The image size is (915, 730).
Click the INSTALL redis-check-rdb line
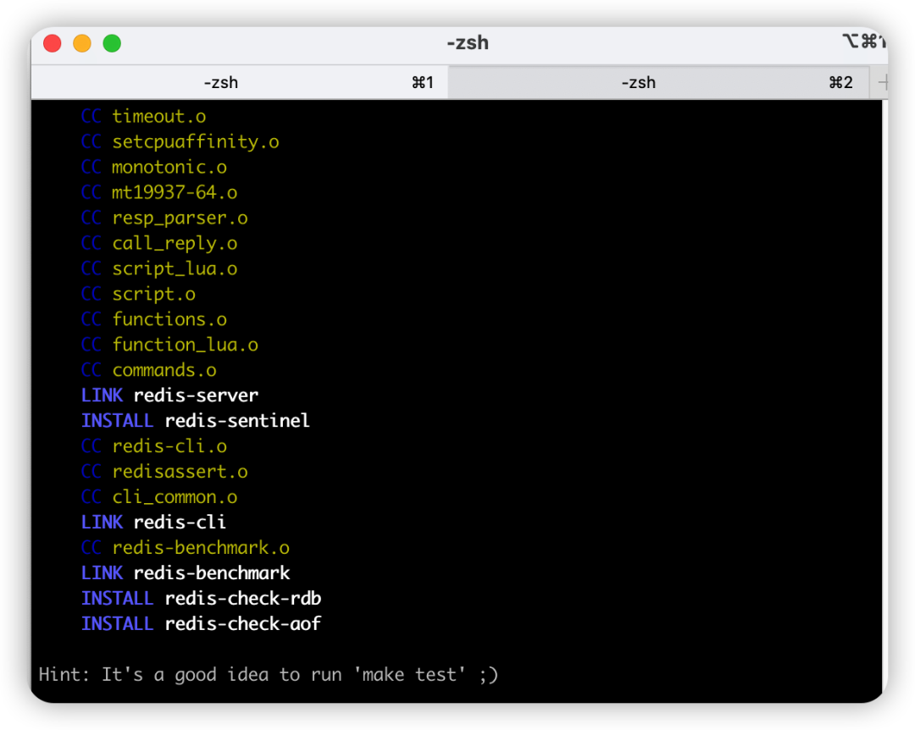[x=201, y=599]
